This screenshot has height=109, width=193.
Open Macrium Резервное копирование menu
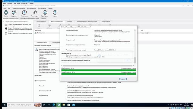click(19, 8)
